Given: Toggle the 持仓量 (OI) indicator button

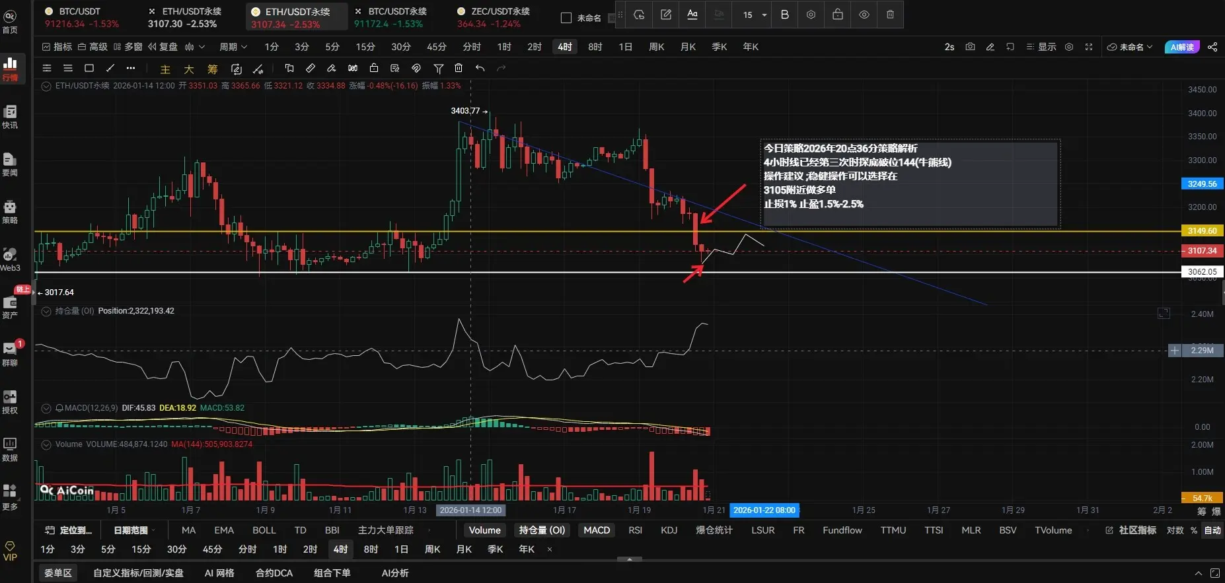Looking at the screenshot, I should (x=542, y=530).
